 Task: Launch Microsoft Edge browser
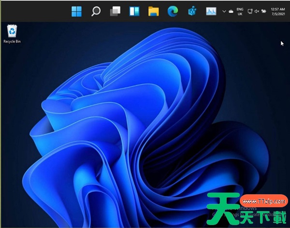[173, 11]
